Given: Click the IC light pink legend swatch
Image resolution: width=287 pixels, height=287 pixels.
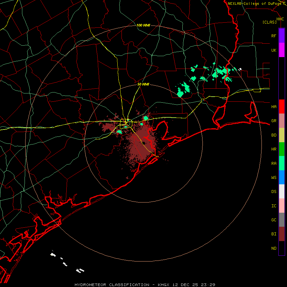Looking at the screenshot, I should (282, 206).
